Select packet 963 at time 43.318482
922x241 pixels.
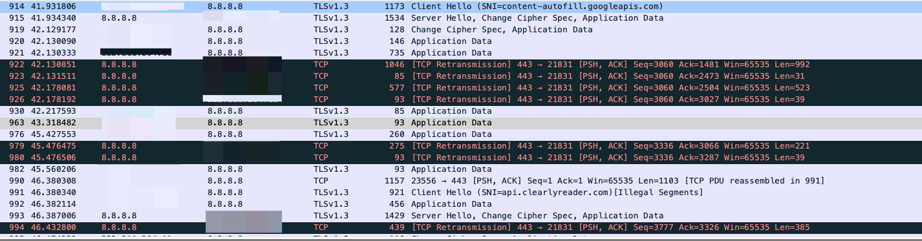coord(461,123)
